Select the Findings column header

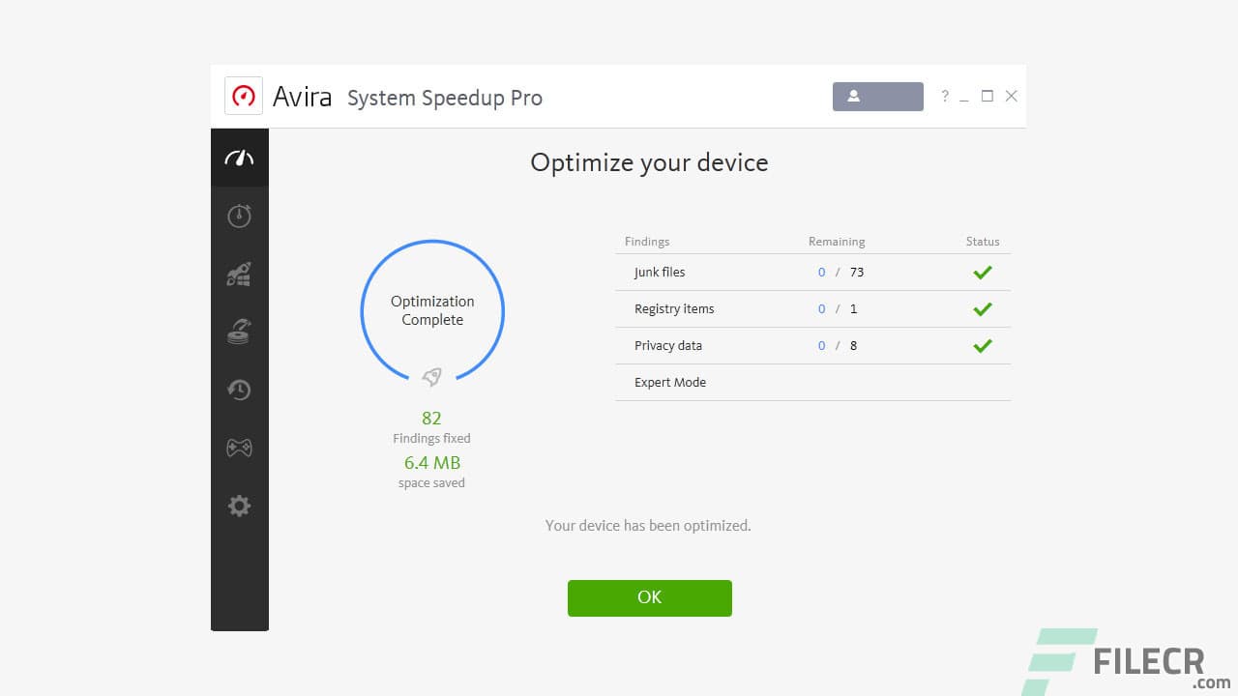646,241
